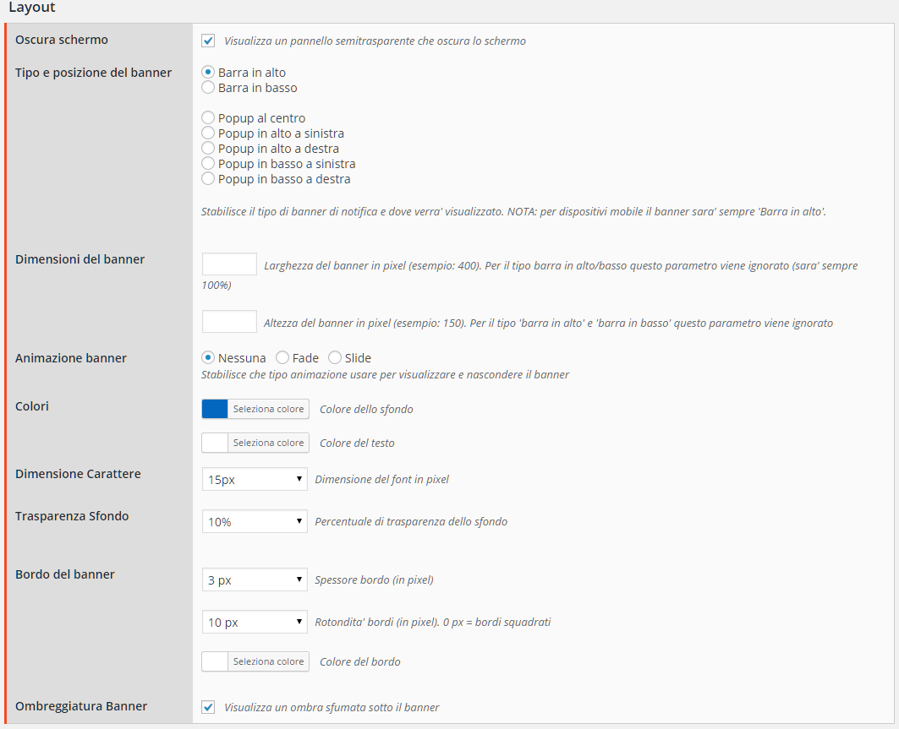The width and height of the screenshot is (899, 729).
Task: Click the 'Dimensione del font in pixel' hint
Action: [382, 479]
